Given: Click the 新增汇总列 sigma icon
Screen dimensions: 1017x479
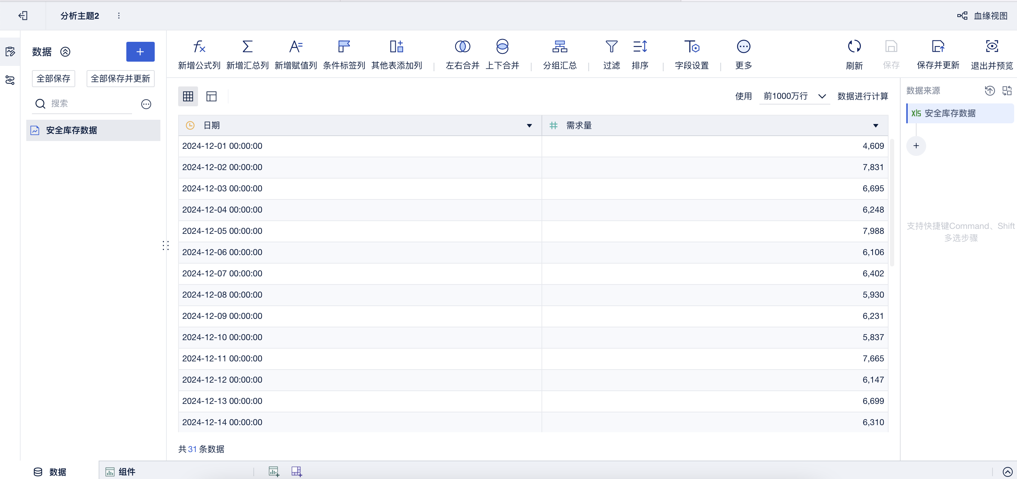Looking at the screenshot, I should [247, 47].
